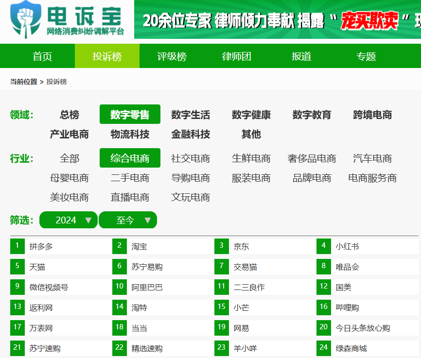The height and width of the screenshot is (358, 421).
Task: Select the 总榜 field filter
Action: [70, 115]
